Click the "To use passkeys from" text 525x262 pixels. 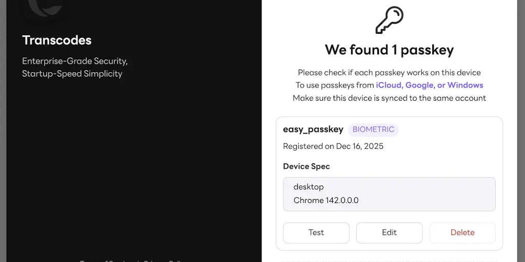click(334, 85)
